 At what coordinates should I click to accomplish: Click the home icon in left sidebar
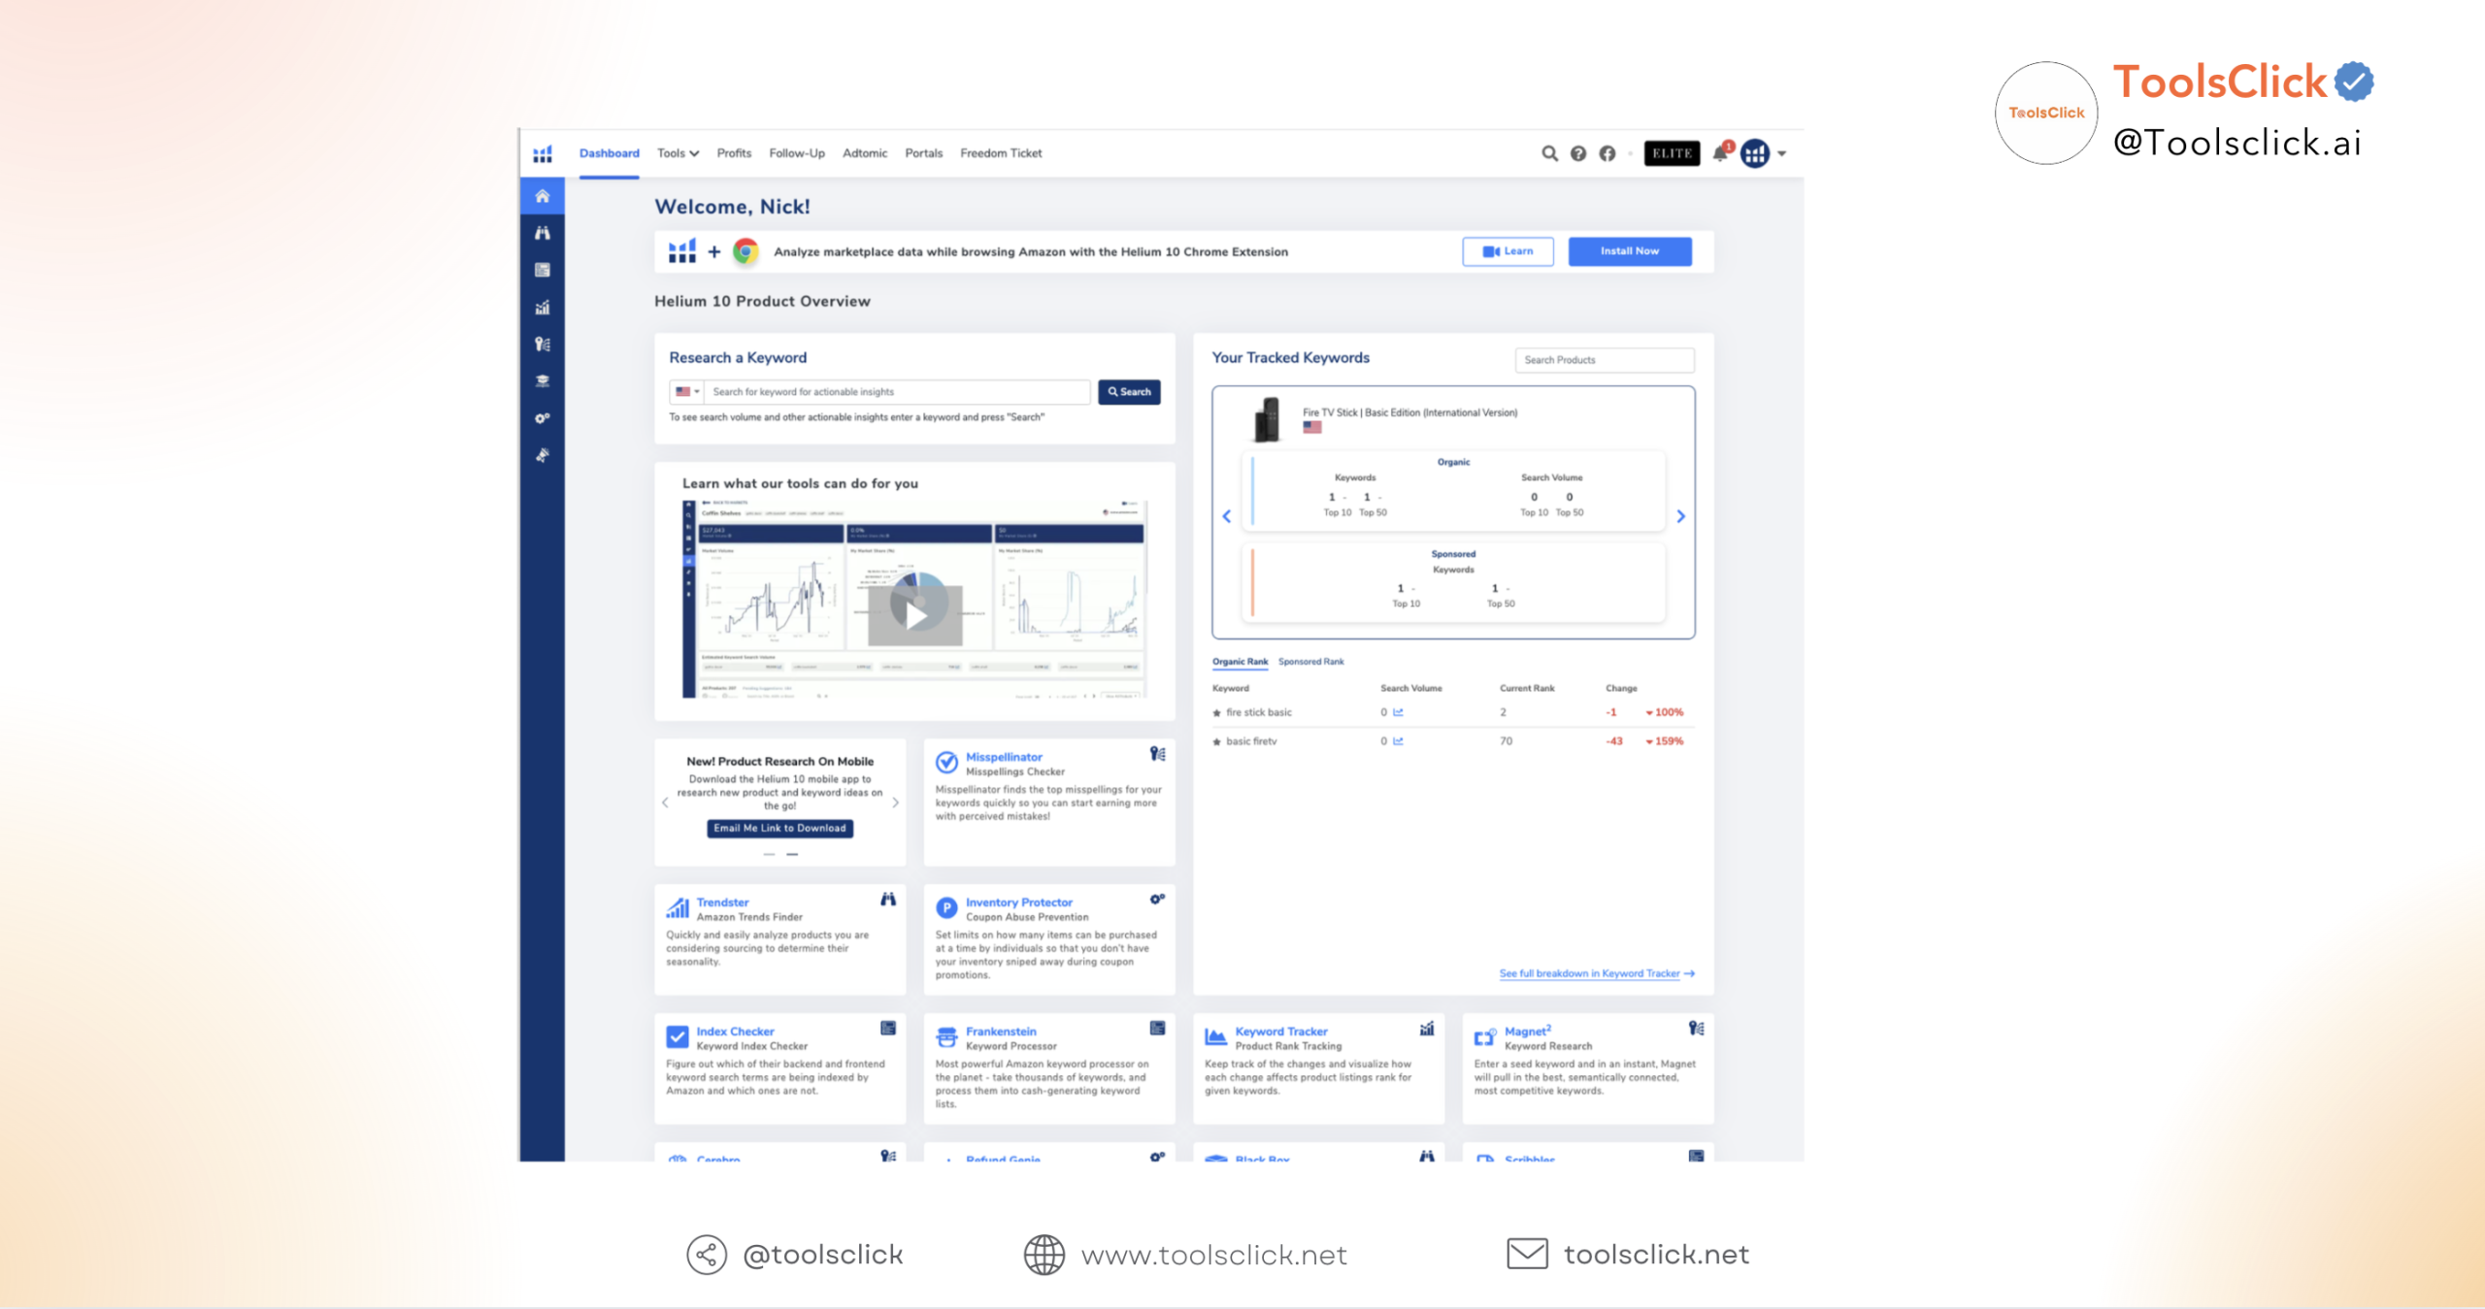click(x=542, y=196)
